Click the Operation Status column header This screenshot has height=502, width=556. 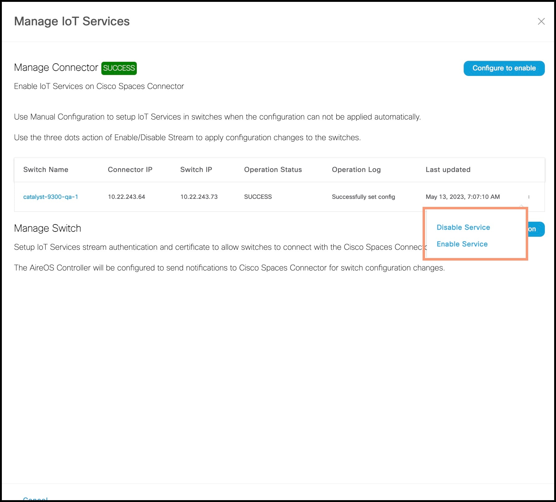273,169
